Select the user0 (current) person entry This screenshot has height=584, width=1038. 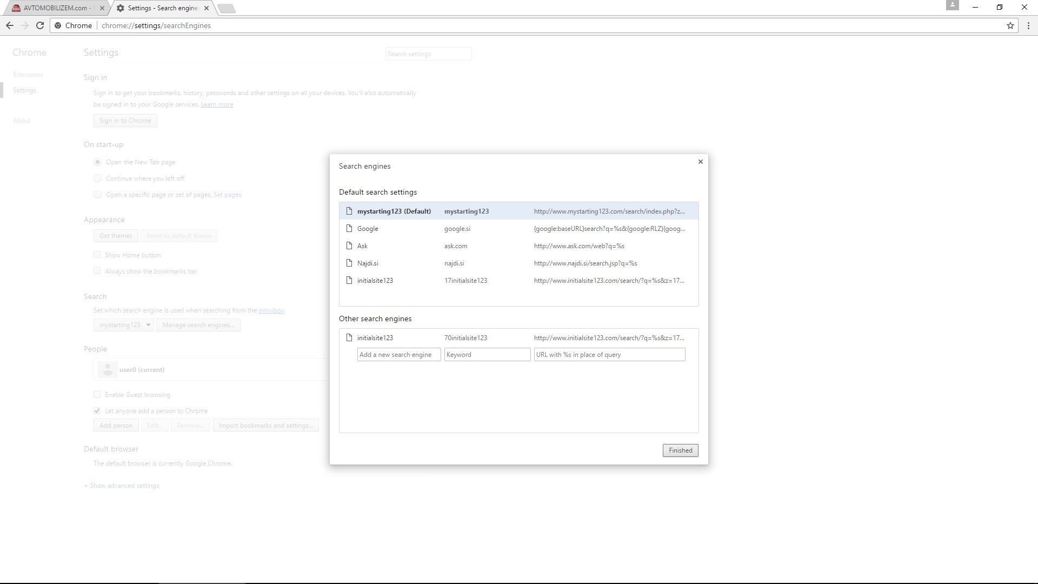211,370
